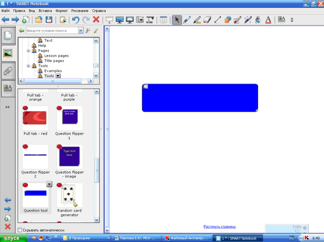Select the Text tool letter A

(x=268, y=19)
